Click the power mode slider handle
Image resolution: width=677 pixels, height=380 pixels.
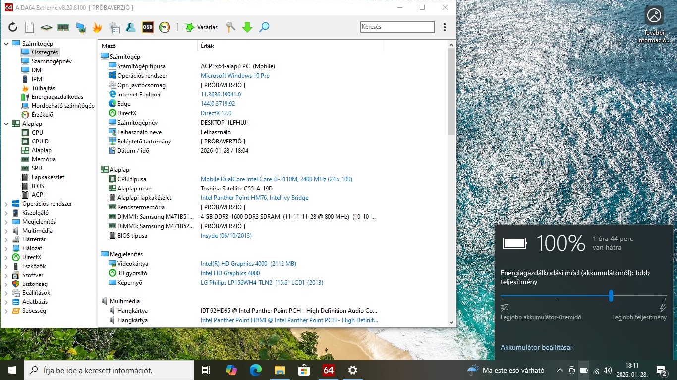(x=611, y=296)
